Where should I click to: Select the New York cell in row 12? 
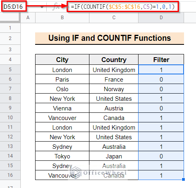62,137
